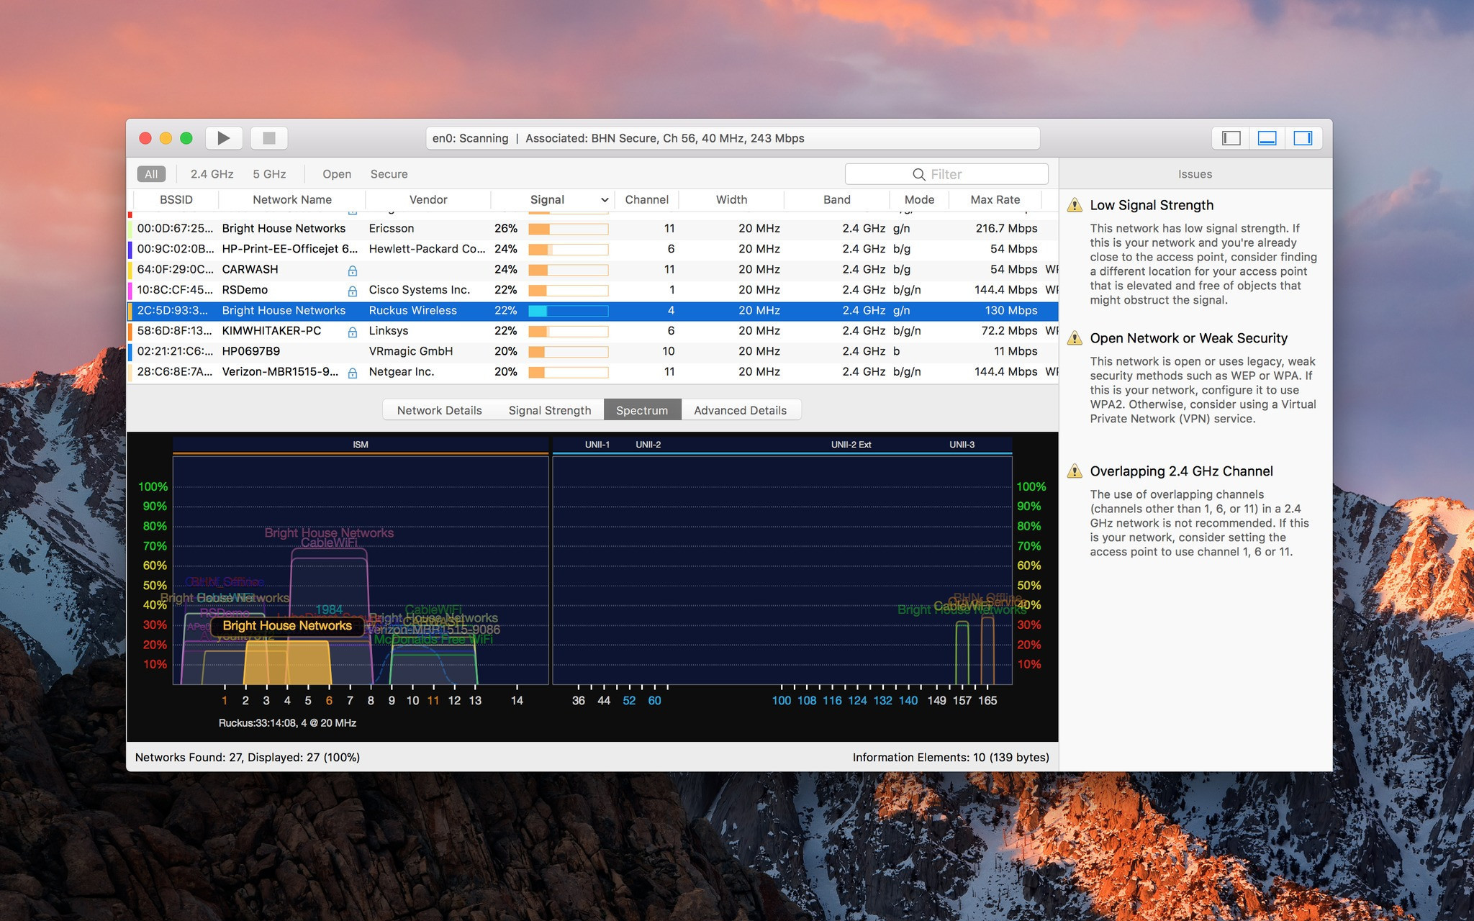This screenshot has width=1474, height=921.
Task: Enable the Open network filter
Action: pyautogui.click(x=336, y=173)
